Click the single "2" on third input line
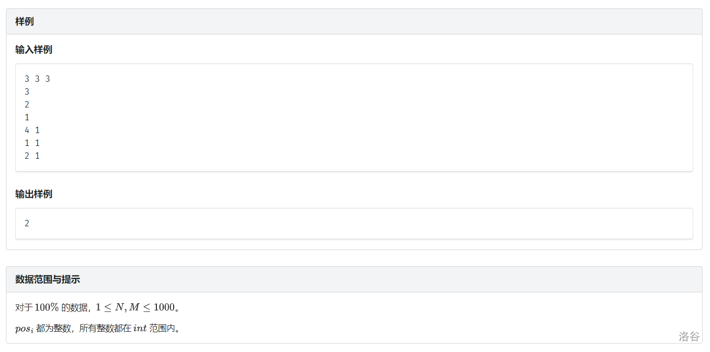The width and height of the screenshot is (710, 352). [27, 105]
